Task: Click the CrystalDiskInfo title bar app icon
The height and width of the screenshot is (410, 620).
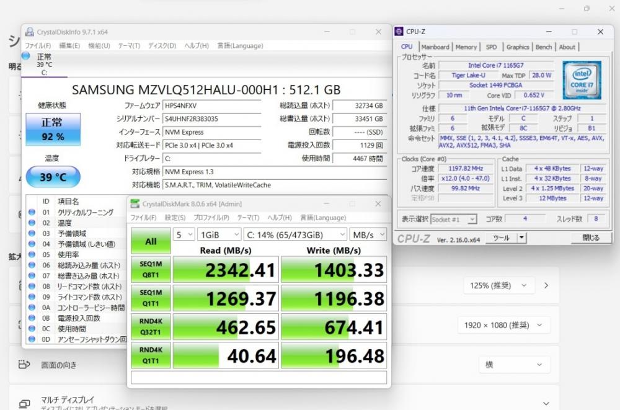Action: [x=29, y=32]
